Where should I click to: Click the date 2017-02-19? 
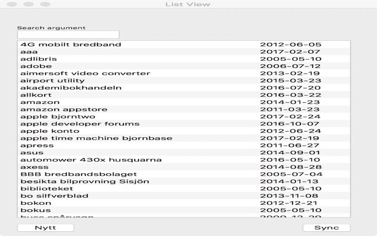tap(290, 138)
